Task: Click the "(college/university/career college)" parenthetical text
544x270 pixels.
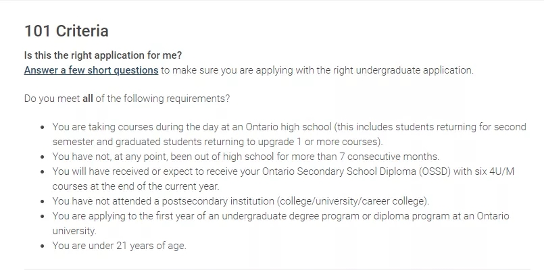Action: coord(352,201)
